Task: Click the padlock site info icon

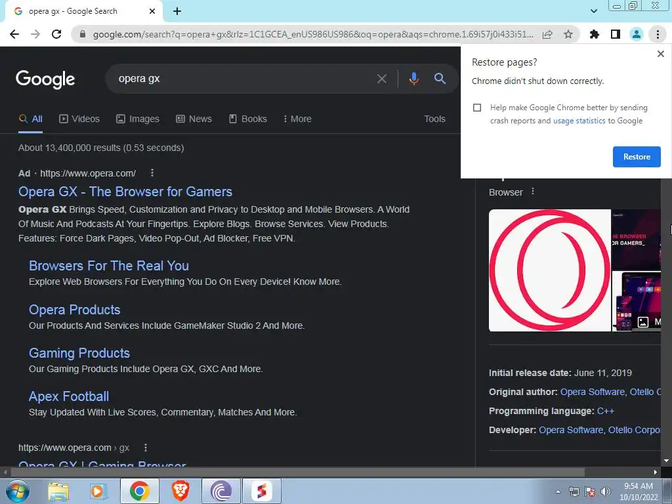Action: [x=83, y=34]
